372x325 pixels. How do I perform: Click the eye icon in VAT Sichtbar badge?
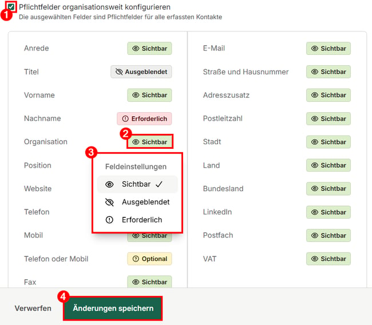pyautogui.click(x=315, y=259)
